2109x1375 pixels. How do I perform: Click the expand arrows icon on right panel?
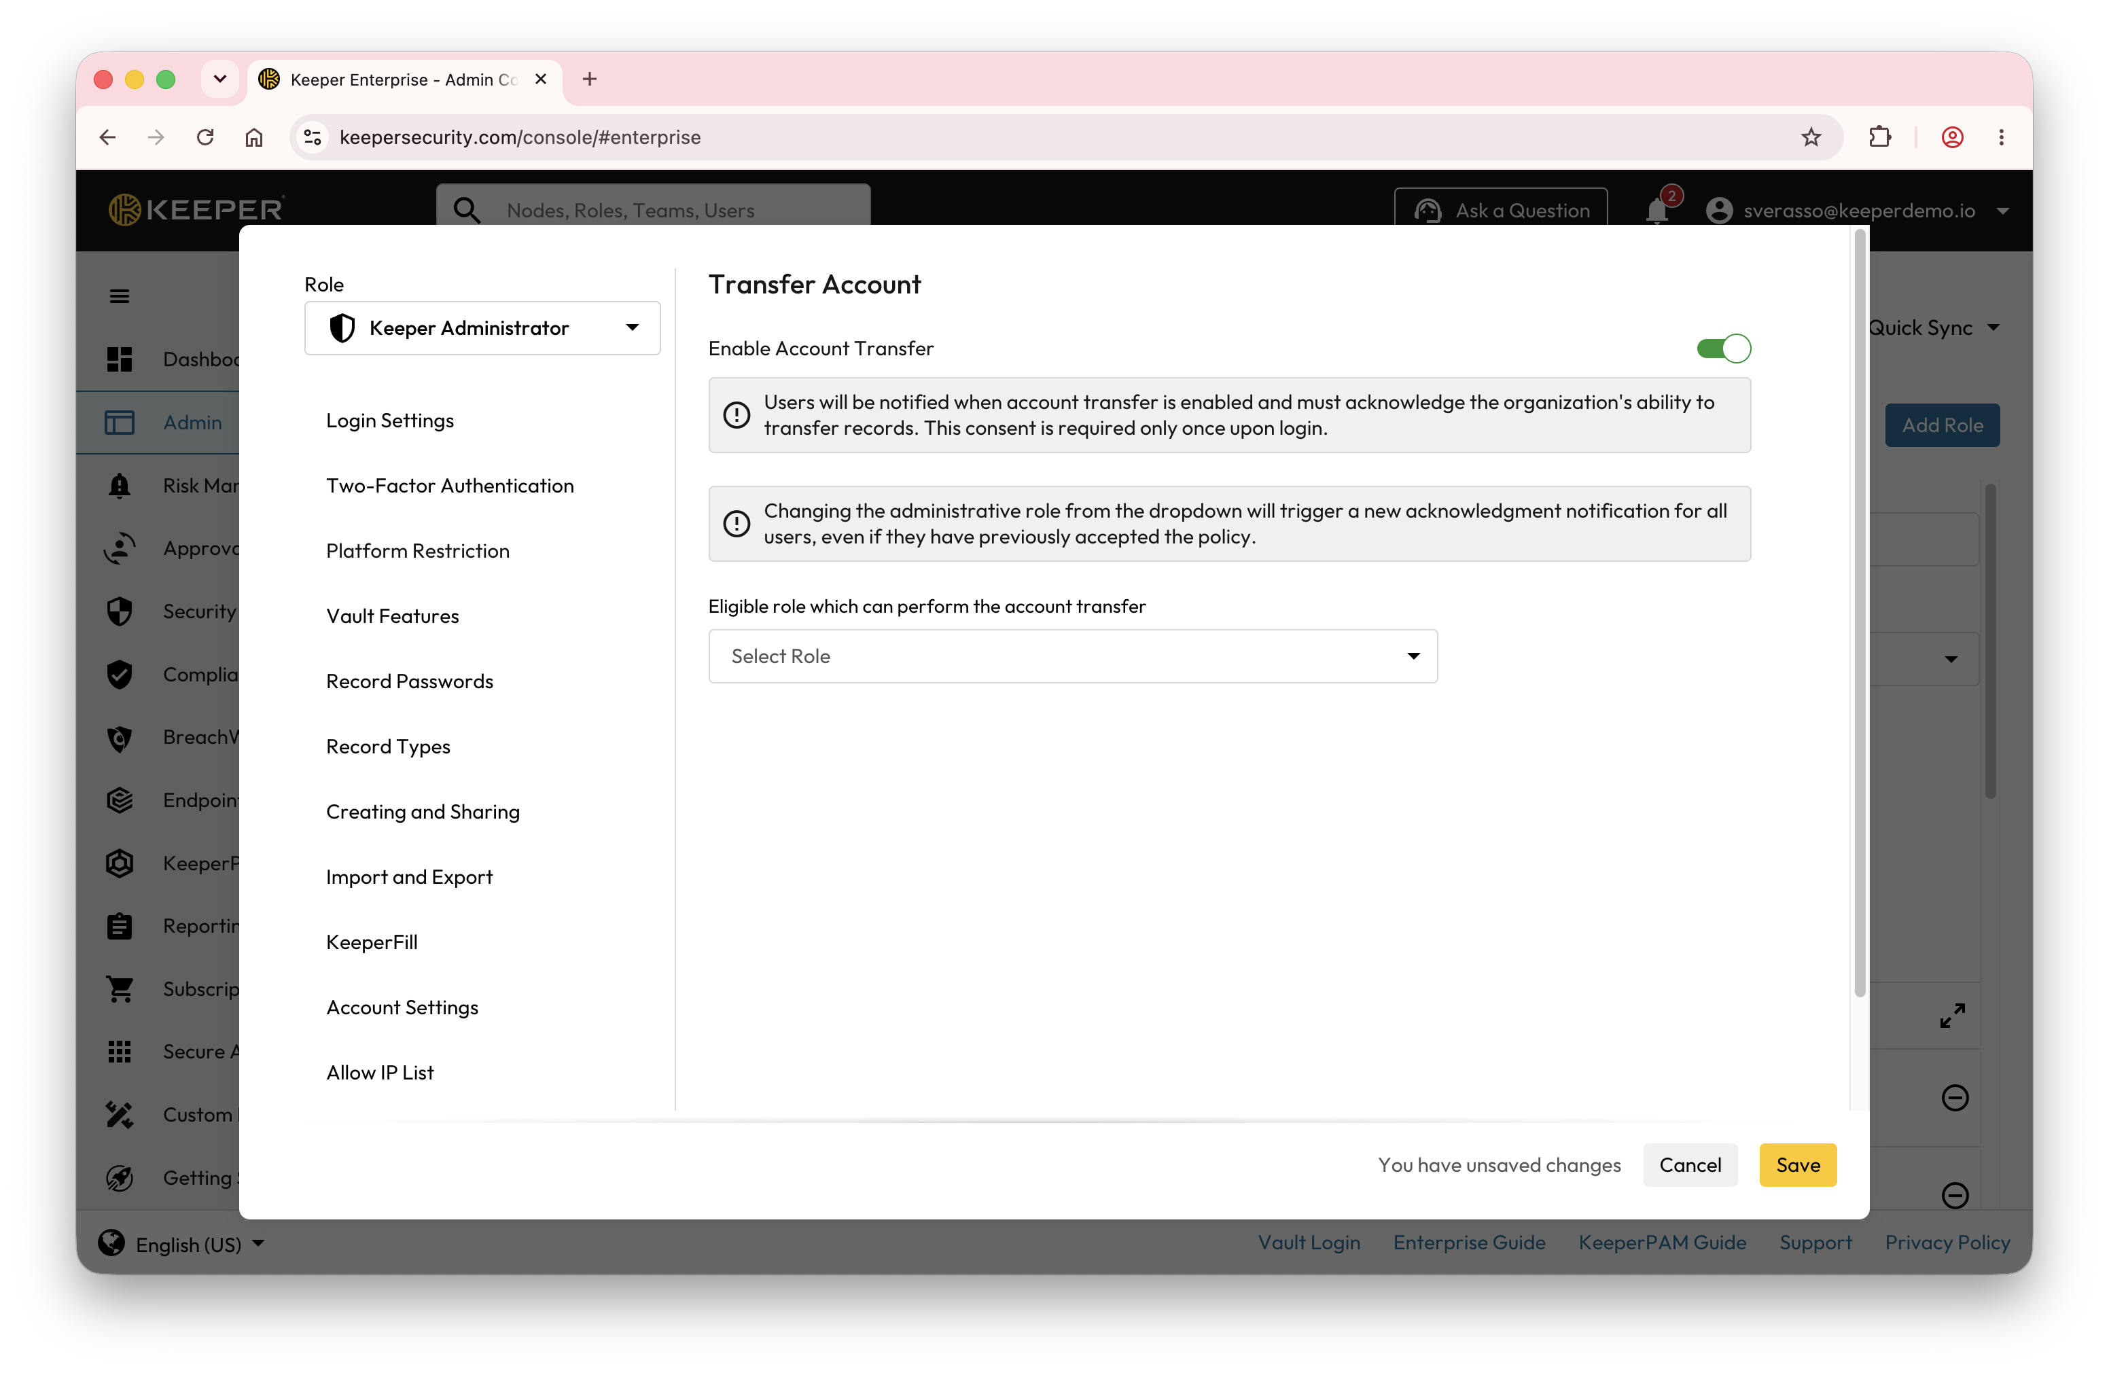(x=1952, y=1016)
